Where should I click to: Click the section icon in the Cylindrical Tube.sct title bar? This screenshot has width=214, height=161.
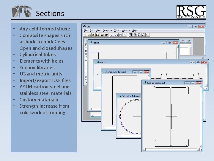(119, 96)
